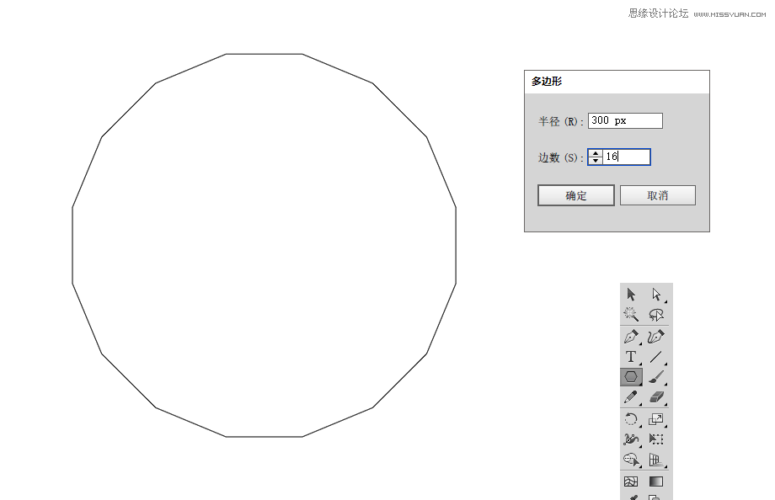Select the Pencil tool

tap(632, 397)
